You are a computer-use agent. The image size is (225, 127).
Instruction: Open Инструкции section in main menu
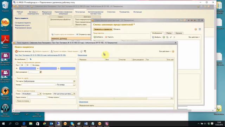[x=137, y=12]
